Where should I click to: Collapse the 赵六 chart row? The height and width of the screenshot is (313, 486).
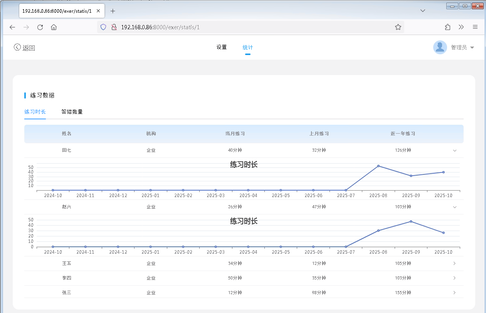click(455, 207)
